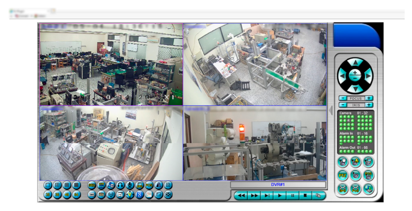The width and height of the screenshot is (412, 211).
Task: Select the bottom-right robot arm camera feed
Action: (x=255, y=143)
